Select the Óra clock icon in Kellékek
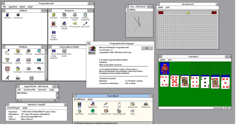The height and width of the screenshot is (127, 238). tap(7, 69)
